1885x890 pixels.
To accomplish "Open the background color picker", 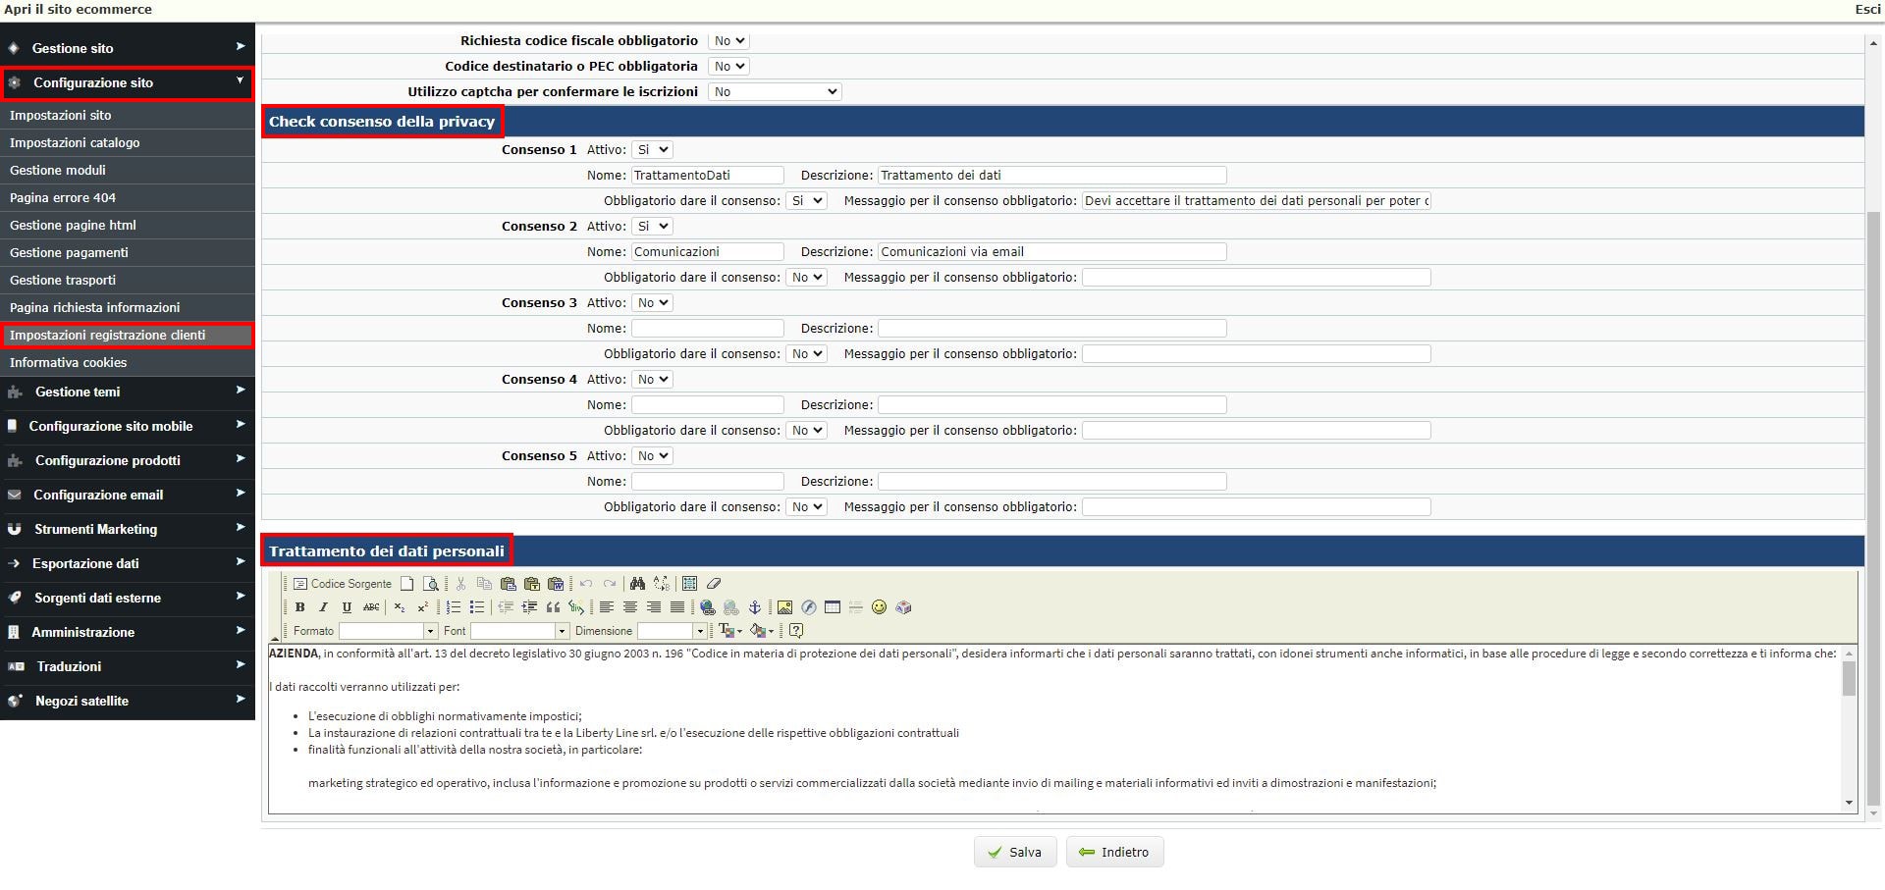I will click(x=762, y=631).
